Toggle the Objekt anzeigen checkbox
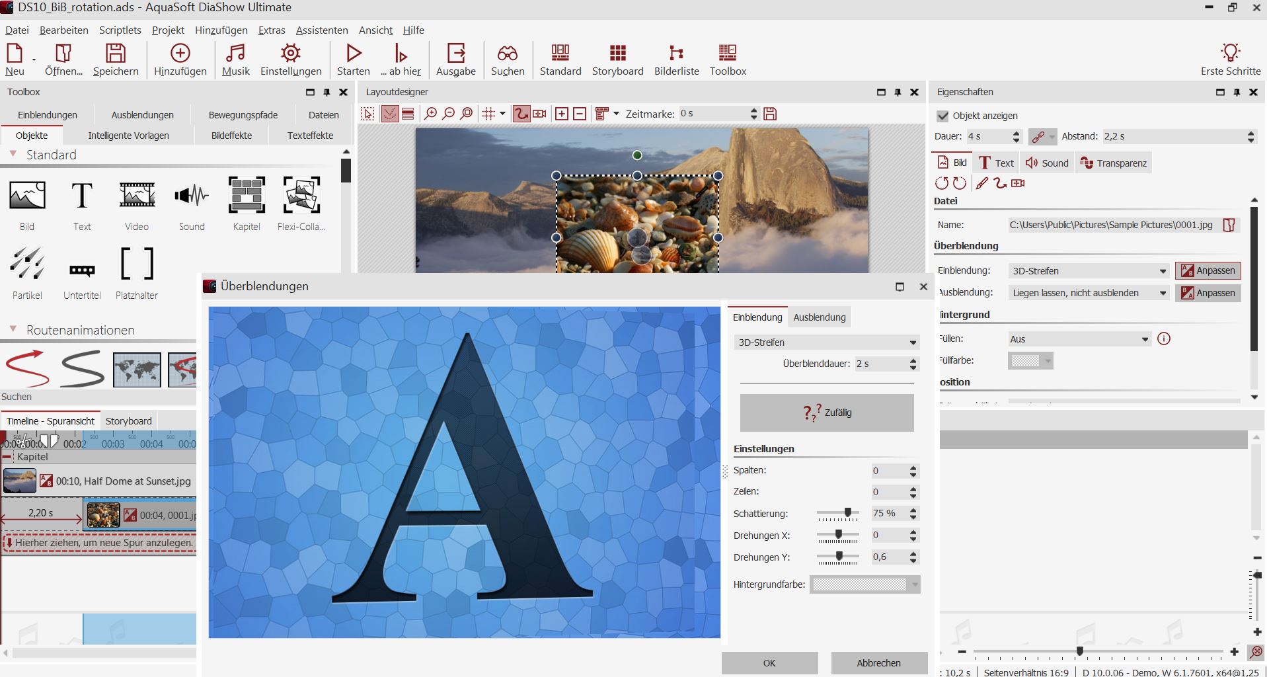Screen dimensions: 1267x677 pyautogui.click(x=943, y=116)
